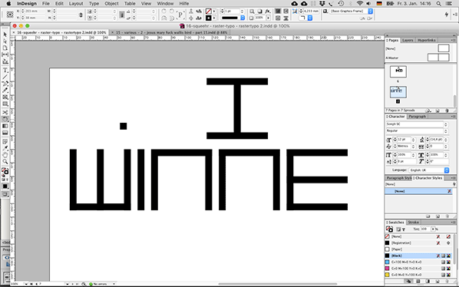Image resolution: width=459 pixels, height=287 pixels.
Task: Select the Scissors tool
Action: pyautogui.click(x=5, y=112)
